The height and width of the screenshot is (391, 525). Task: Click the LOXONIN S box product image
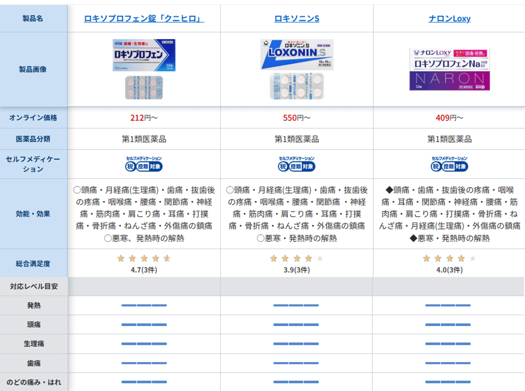tap(297, 54)
